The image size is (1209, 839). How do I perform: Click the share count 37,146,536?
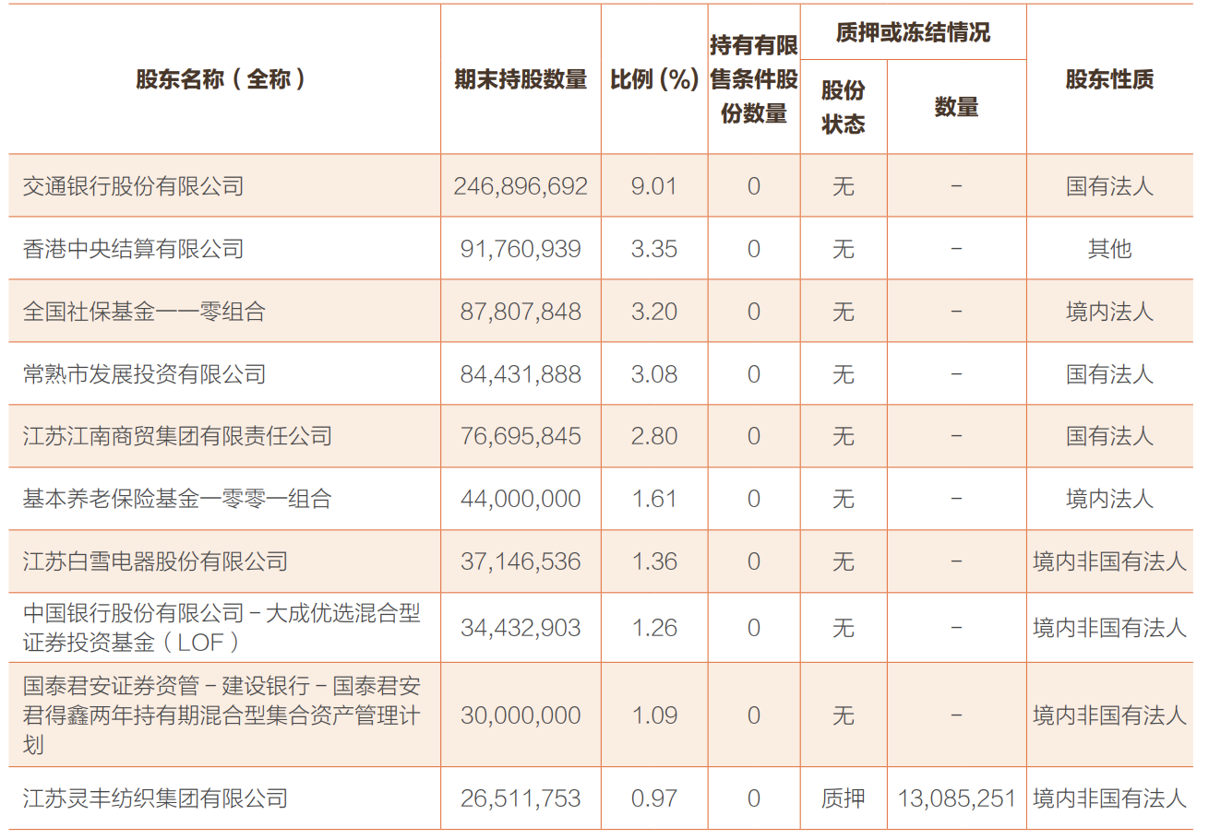[x=521, y=561]
